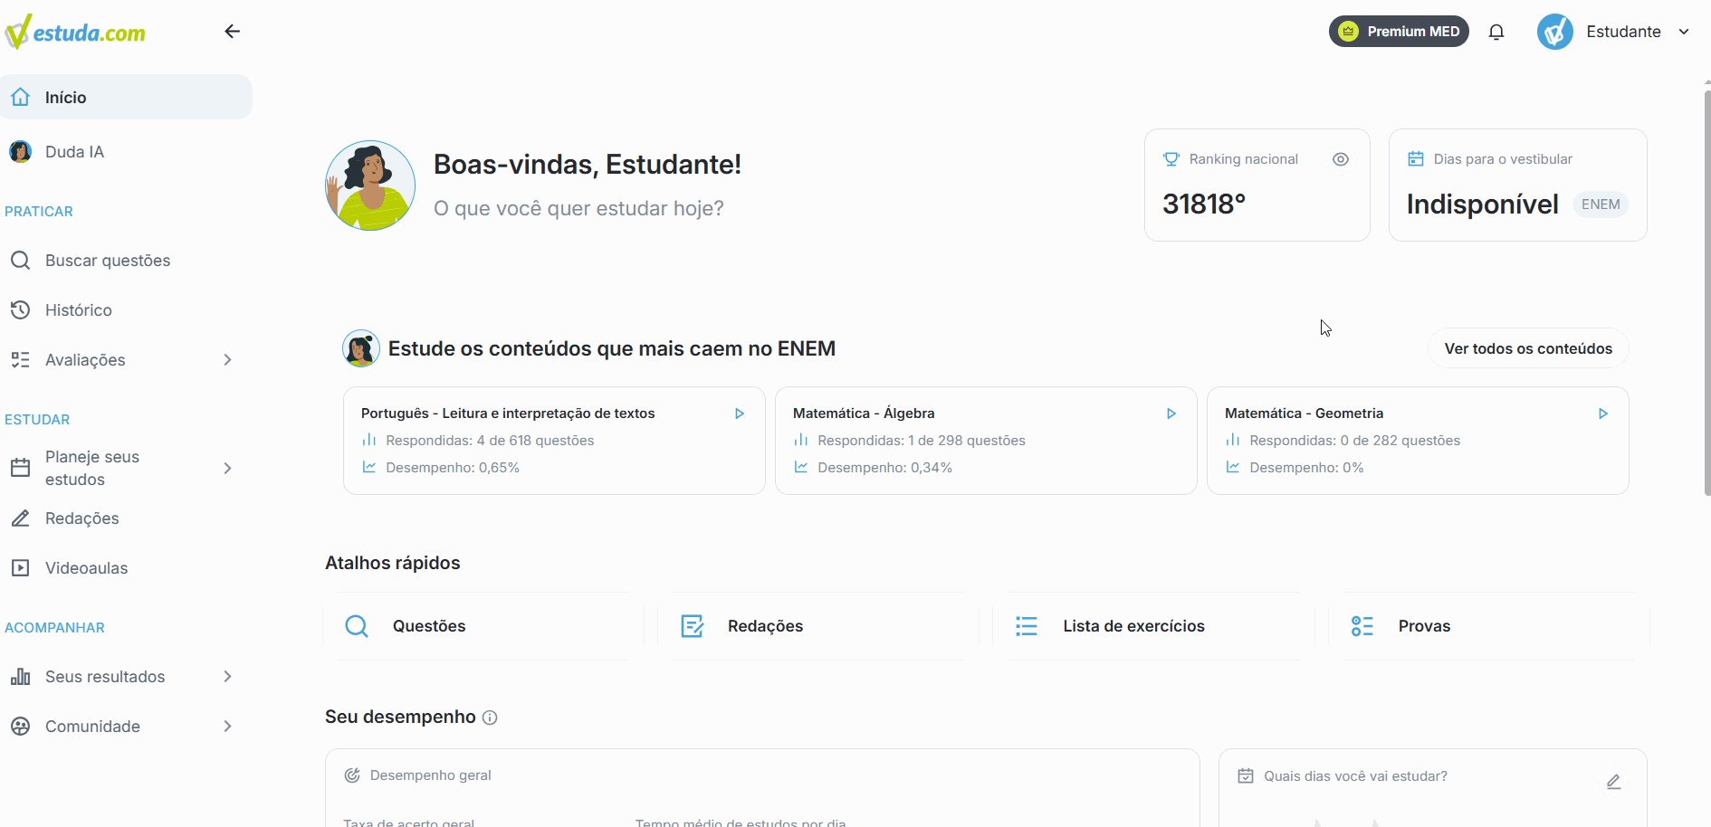Click the Redações pencil icon
This screenshot has width=1711, height=827.
pyautogui.click(x=21, y=518)
